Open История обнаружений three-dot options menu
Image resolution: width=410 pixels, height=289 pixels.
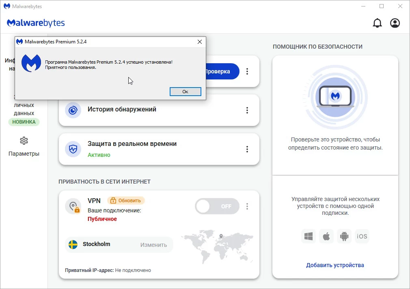(247, 110)
